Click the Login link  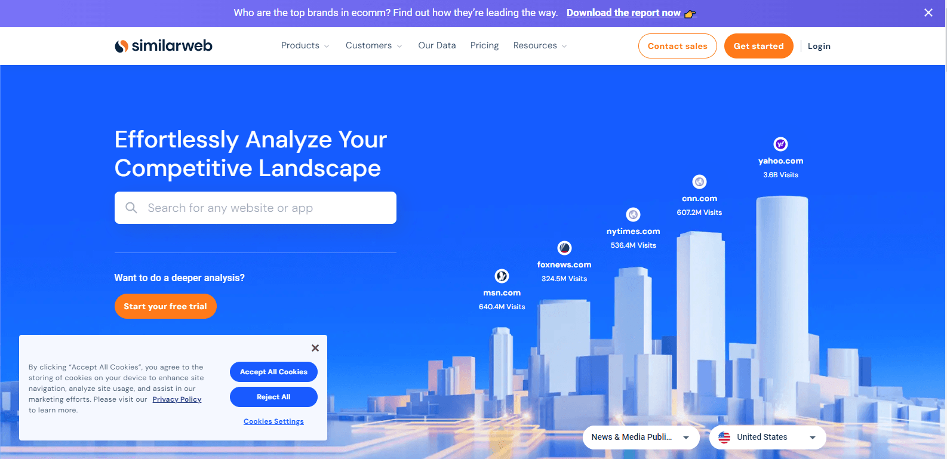point(819,46)
